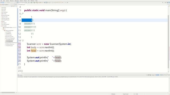Open the Search menu
Image resolution: width=170 pixels, height=95 pixels.
point(21,1)
